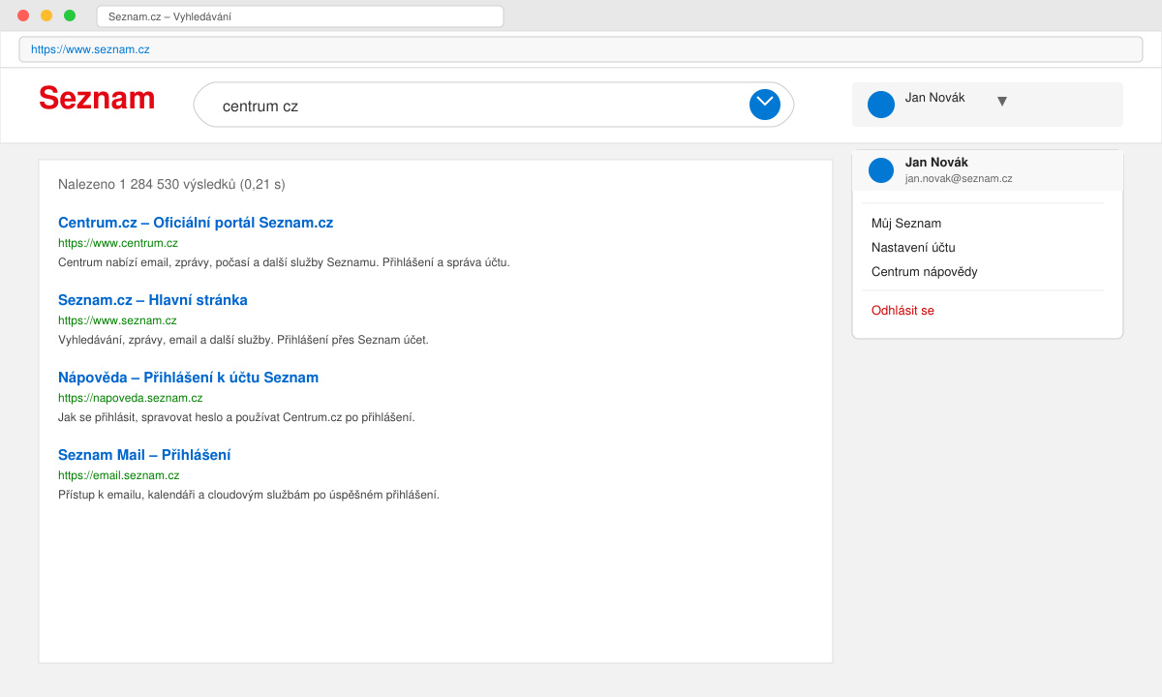
Task: Open Můj Seznam menu entry
Action: (906, 224)
